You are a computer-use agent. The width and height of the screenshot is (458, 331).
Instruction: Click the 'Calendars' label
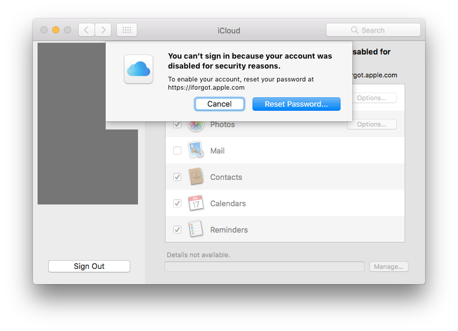[228, 203]
